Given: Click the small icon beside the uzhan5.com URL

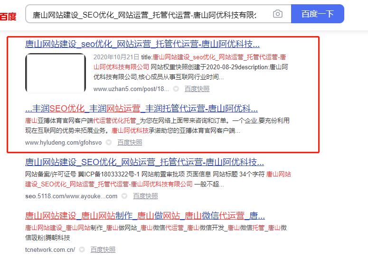Looking at the screenshot, I should [176, 89].
